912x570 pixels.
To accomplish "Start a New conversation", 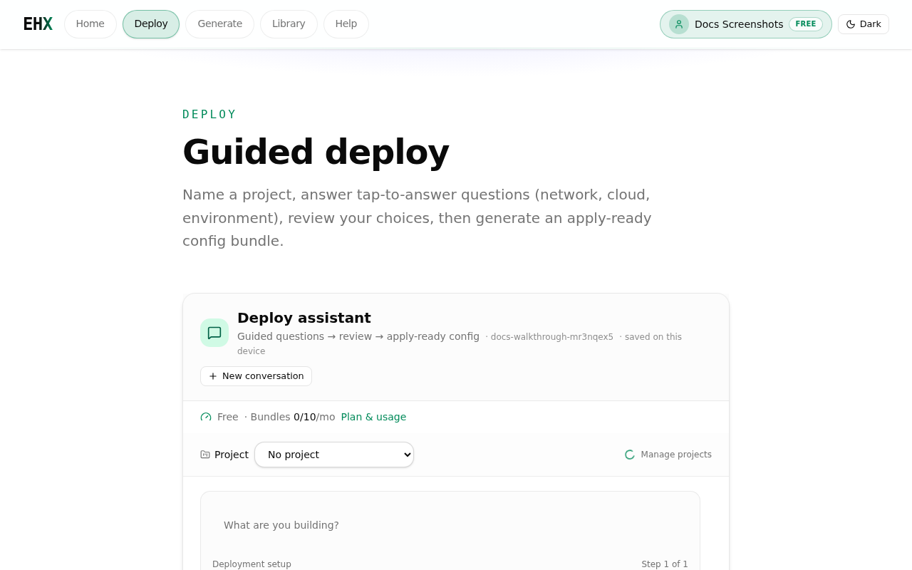I will click(x=256, y=376).
